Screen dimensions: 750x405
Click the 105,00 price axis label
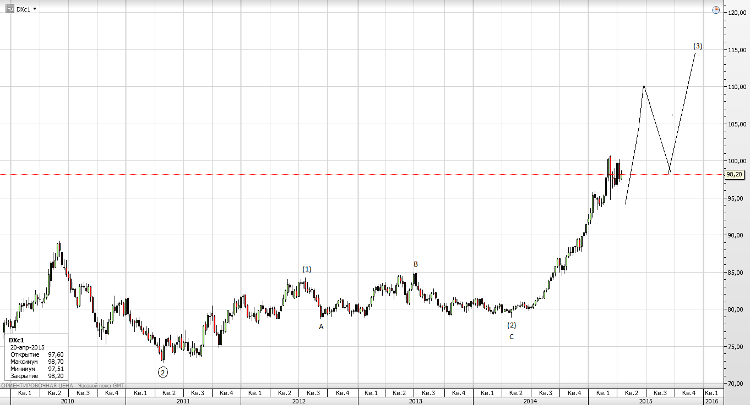737,124
